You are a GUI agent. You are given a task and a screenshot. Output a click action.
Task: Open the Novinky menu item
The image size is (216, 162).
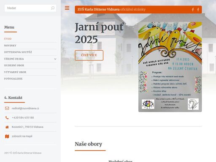coord(10,46)
